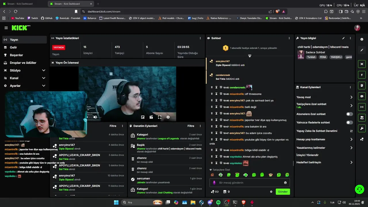
Task: Open stream preview settings gear
Action: coord(168,117)
